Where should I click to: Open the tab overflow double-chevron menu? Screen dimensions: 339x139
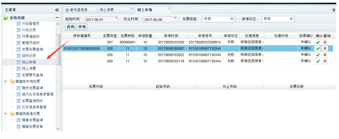334,10
